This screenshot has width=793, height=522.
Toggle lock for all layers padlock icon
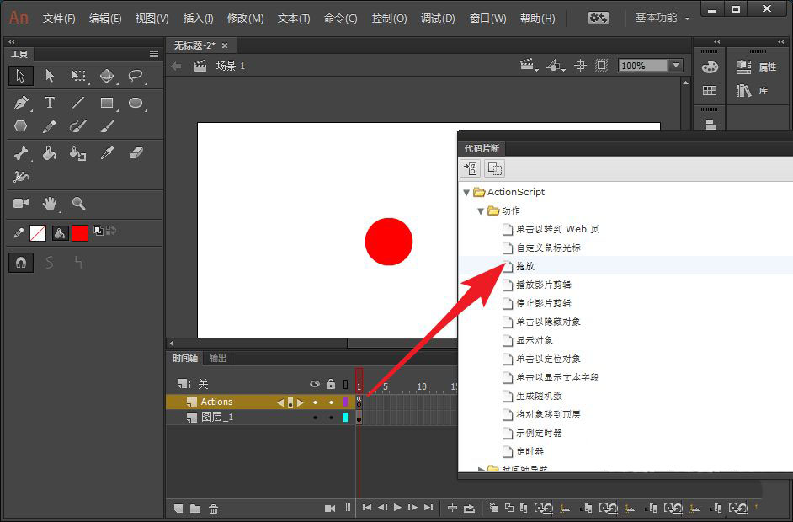coord(331,385)
